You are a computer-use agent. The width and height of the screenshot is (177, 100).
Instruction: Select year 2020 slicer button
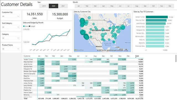[53, 6]
